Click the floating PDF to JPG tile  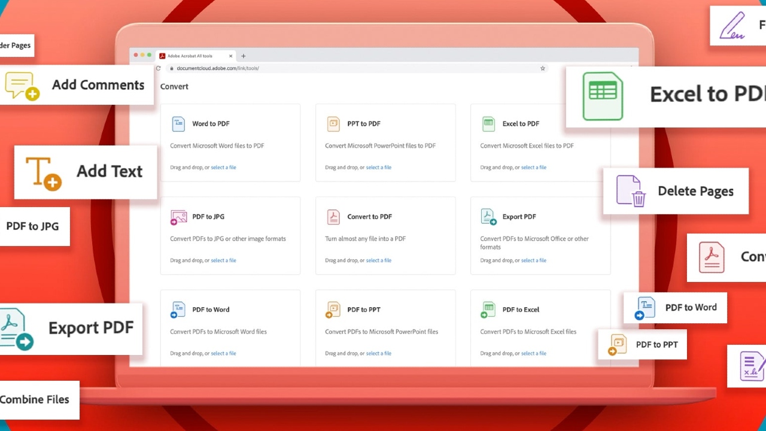pyautogui.click(x=34, y=226)
